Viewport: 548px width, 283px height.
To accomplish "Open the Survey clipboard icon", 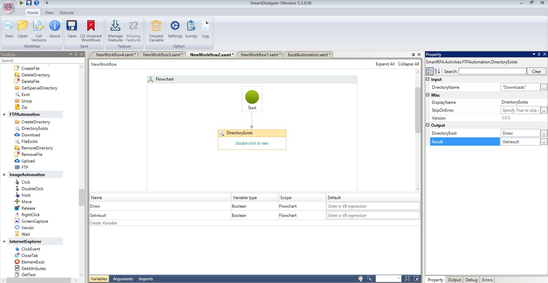I will 191,26.
